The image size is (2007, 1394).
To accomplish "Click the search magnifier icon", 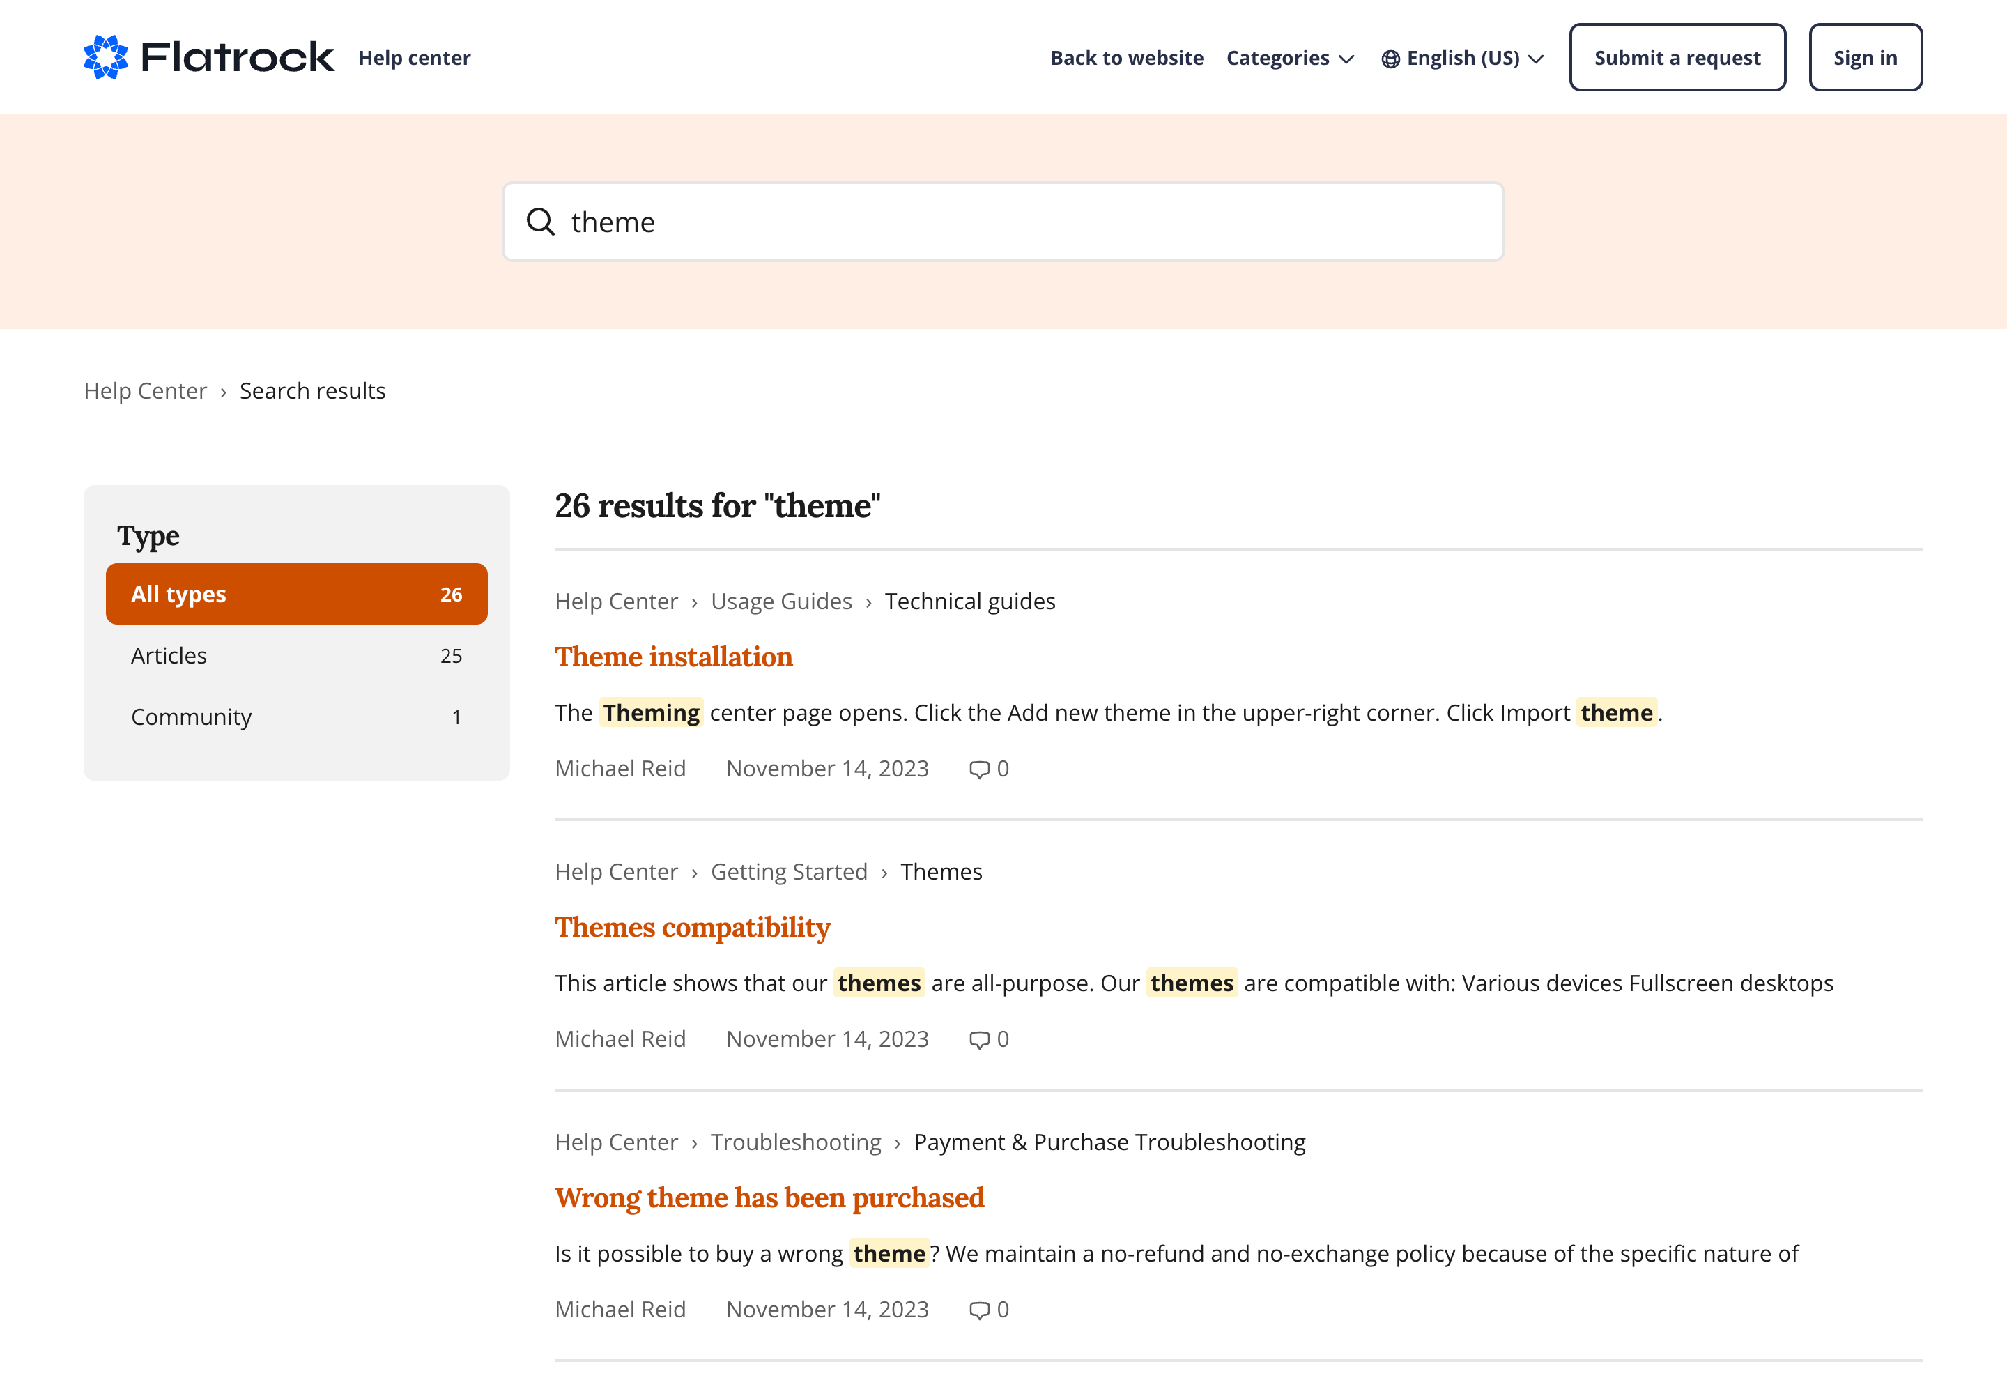I will (541, 222).
